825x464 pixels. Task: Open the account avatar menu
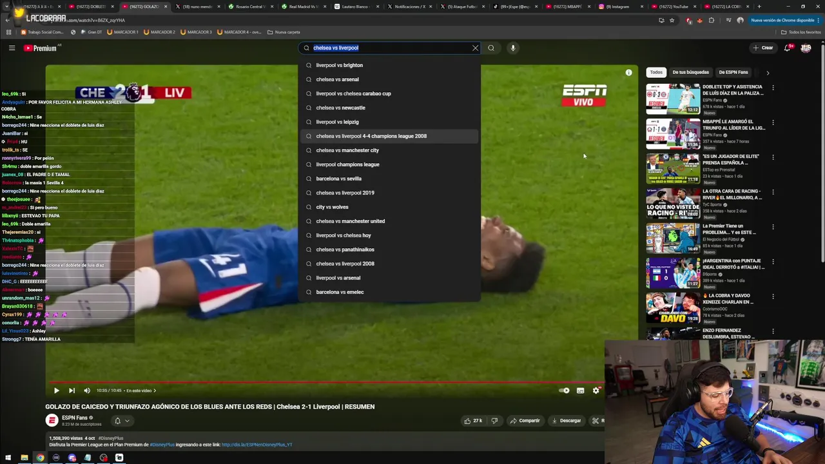(x=806, y=48)
